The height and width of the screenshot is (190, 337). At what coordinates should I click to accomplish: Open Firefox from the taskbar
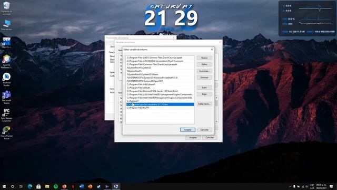[64, 186]
